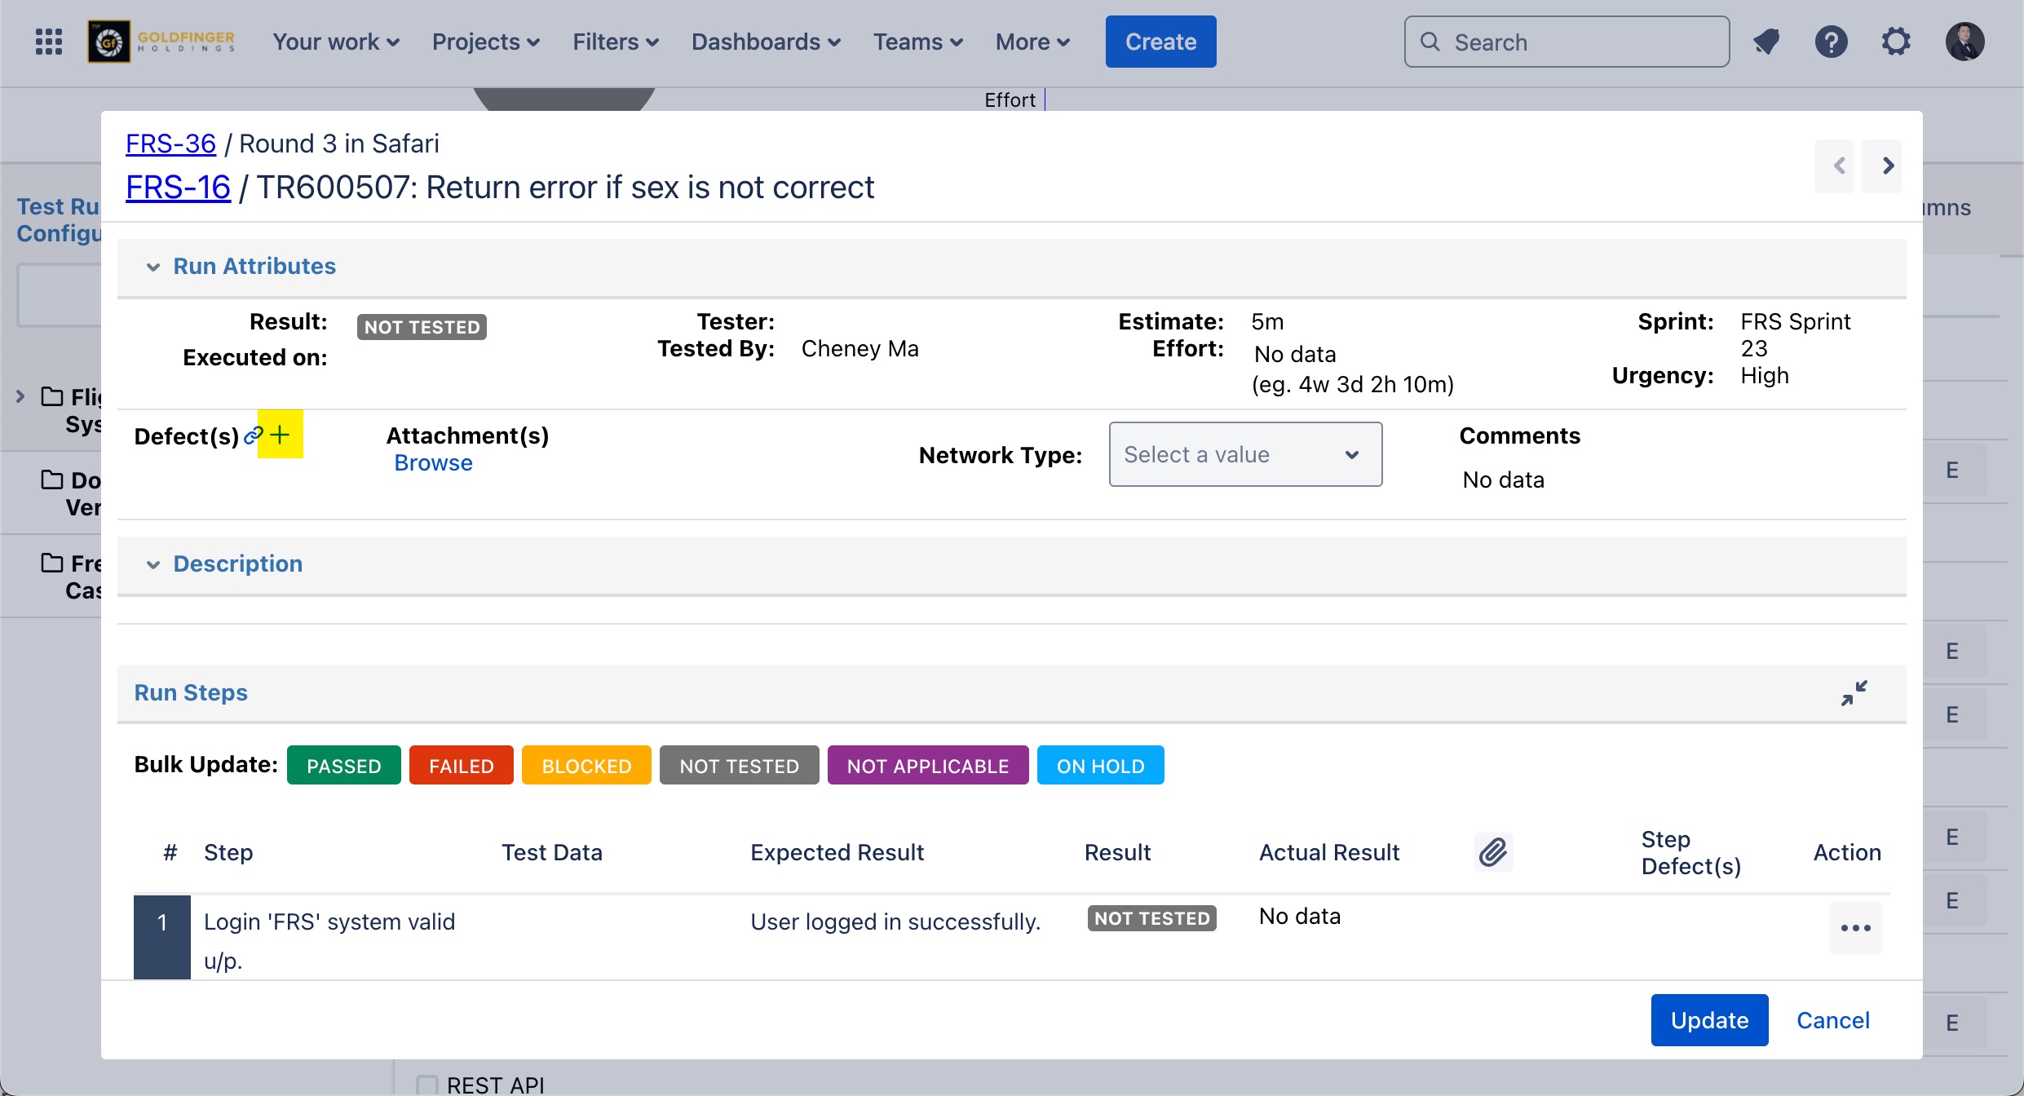The width and height of the screenshot is (2024, 1096).
Task: Collapse the Description section
Action: 152,564
